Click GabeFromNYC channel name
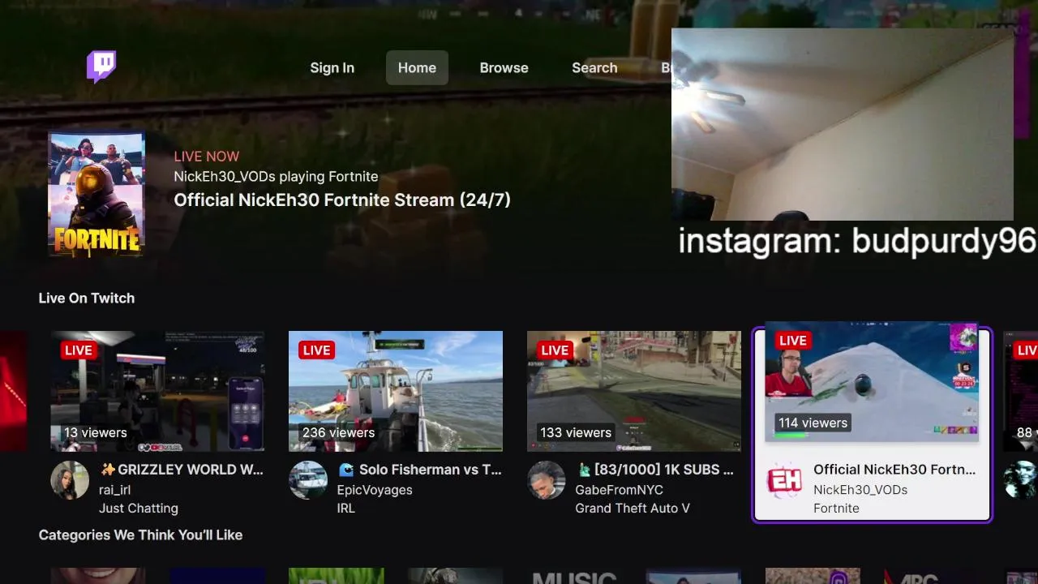This screenshot has width=1038, height=584. point(620,490)
